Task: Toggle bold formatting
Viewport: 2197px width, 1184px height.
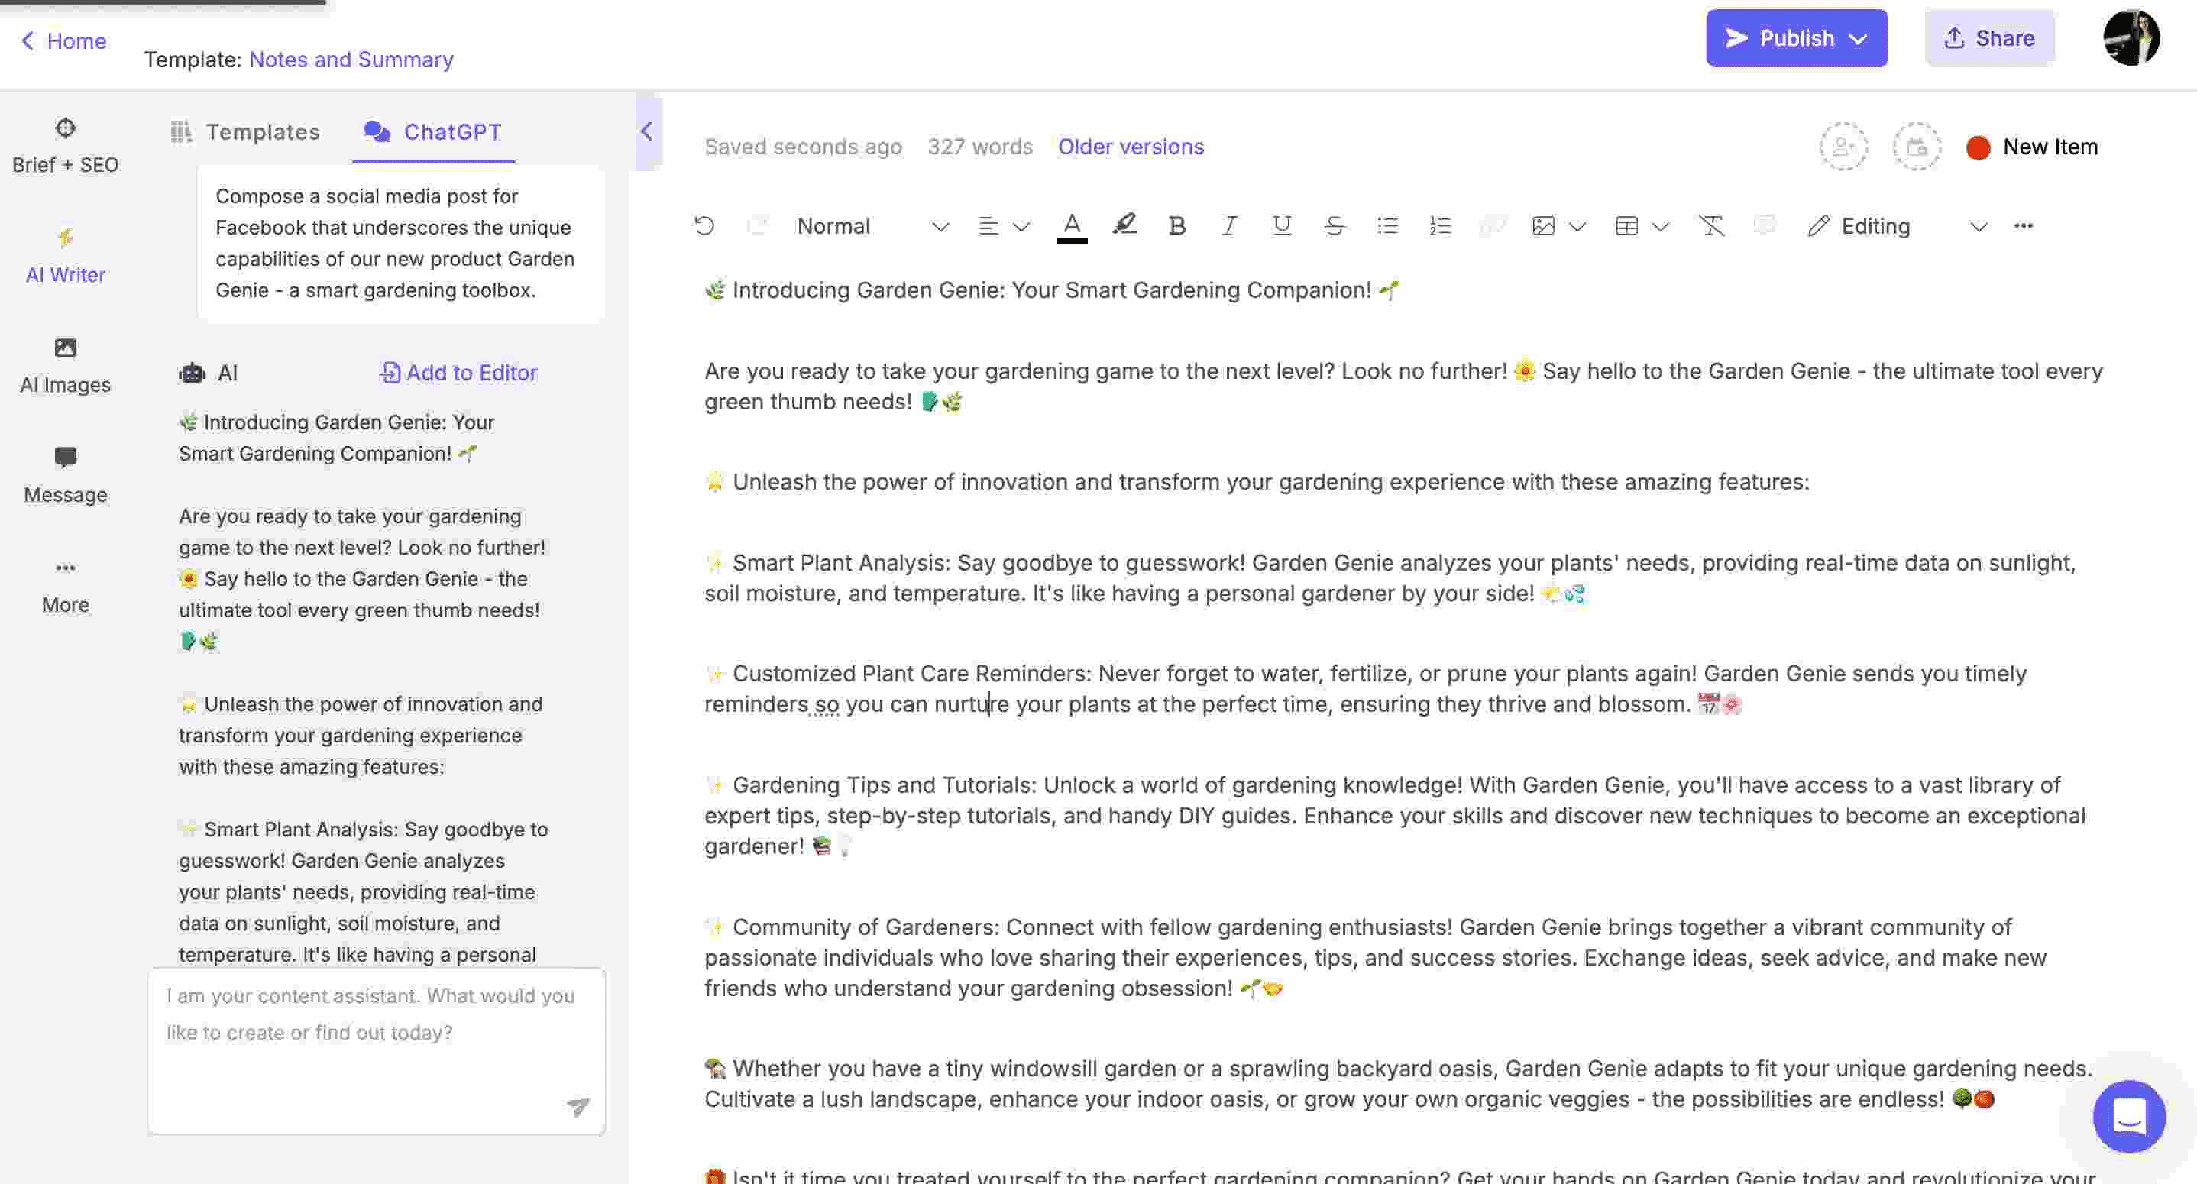Action: coord(1177,226)
